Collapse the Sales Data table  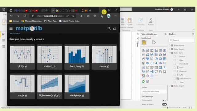pyautogui.click(x=170, y=53)
